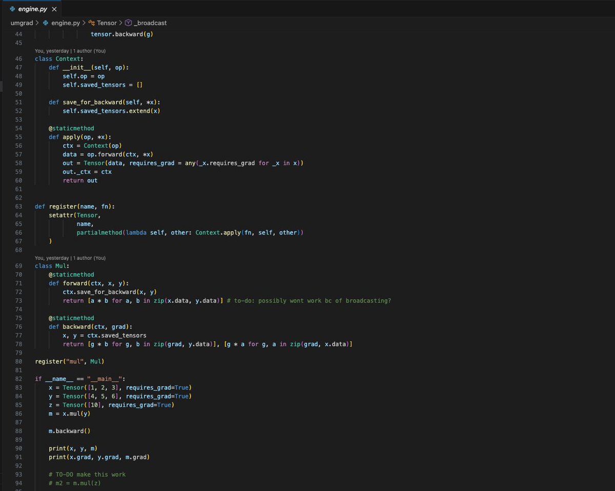The width and height of the screenshot is (615, 491).
Task: Click 'def register(name, fn):' line
Action: [x=75, y=206]
